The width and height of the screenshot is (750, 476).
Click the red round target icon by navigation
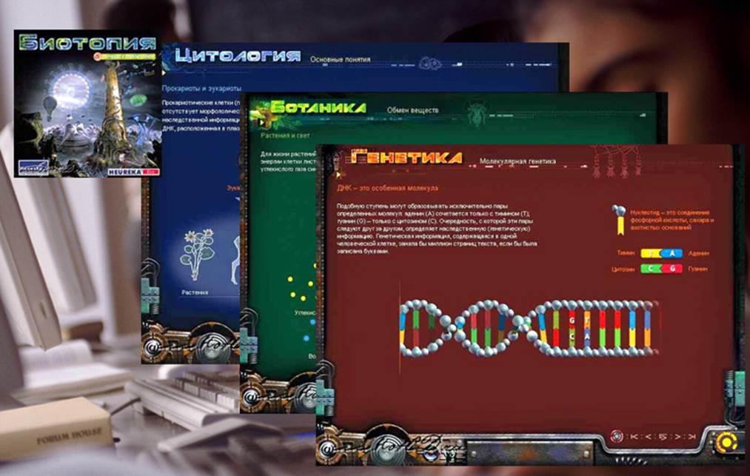(617, 436)
